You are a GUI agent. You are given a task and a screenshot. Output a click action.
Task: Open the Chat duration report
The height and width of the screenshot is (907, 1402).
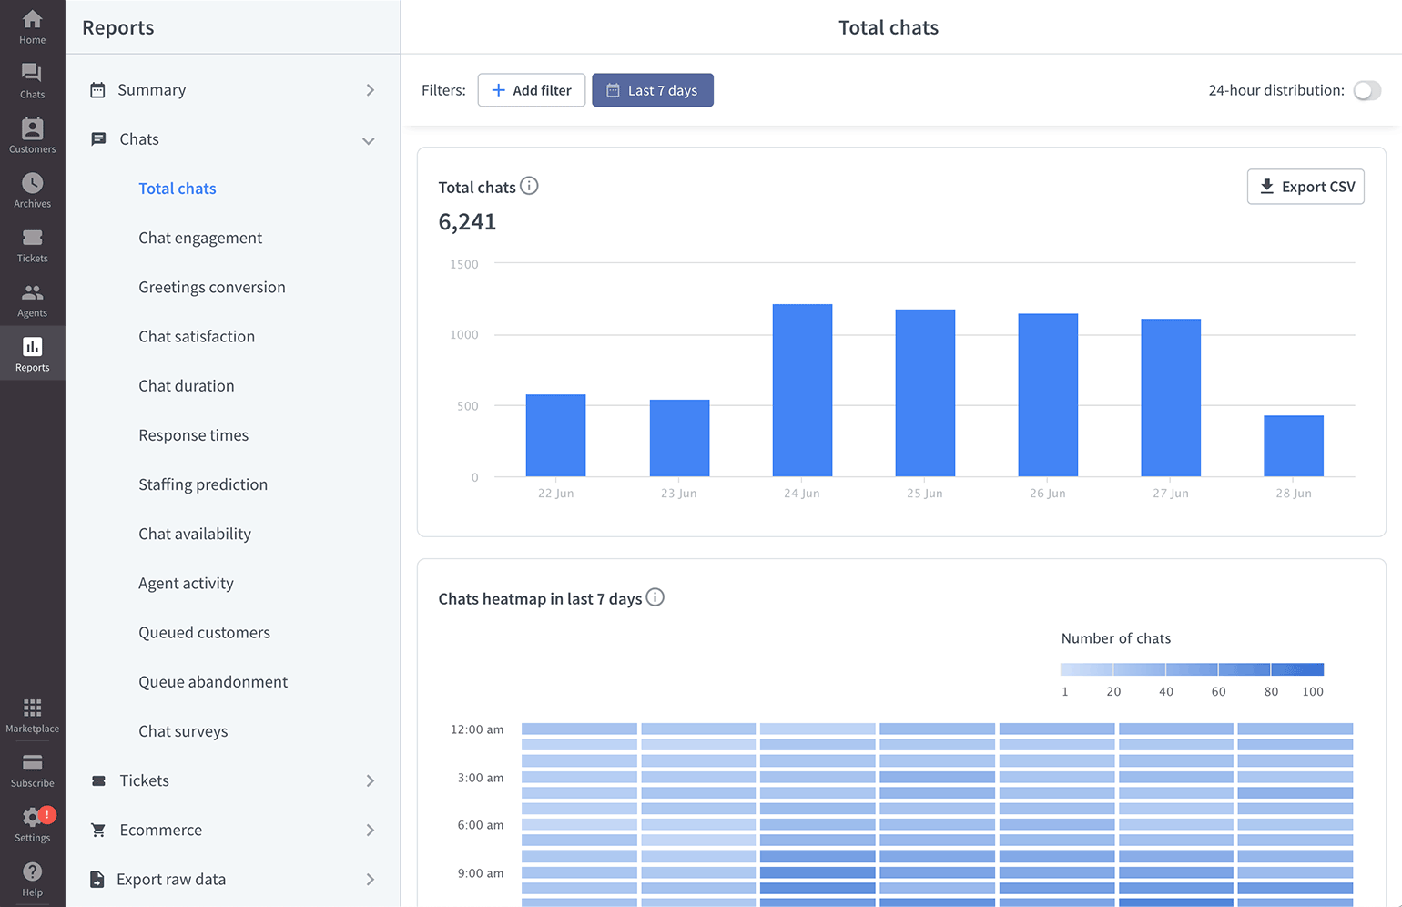tap(187, 385)
